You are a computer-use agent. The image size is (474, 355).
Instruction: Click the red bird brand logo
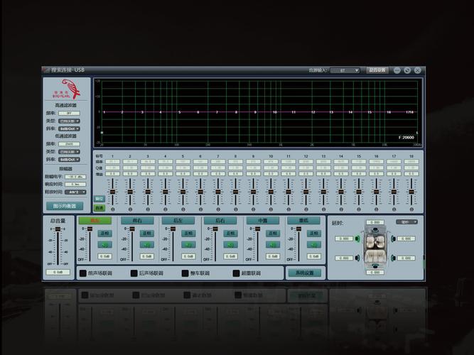click(x=69, y=90)
